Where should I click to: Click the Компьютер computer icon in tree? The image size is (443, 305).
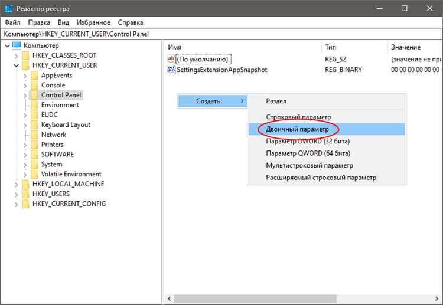tap(17, 45)
